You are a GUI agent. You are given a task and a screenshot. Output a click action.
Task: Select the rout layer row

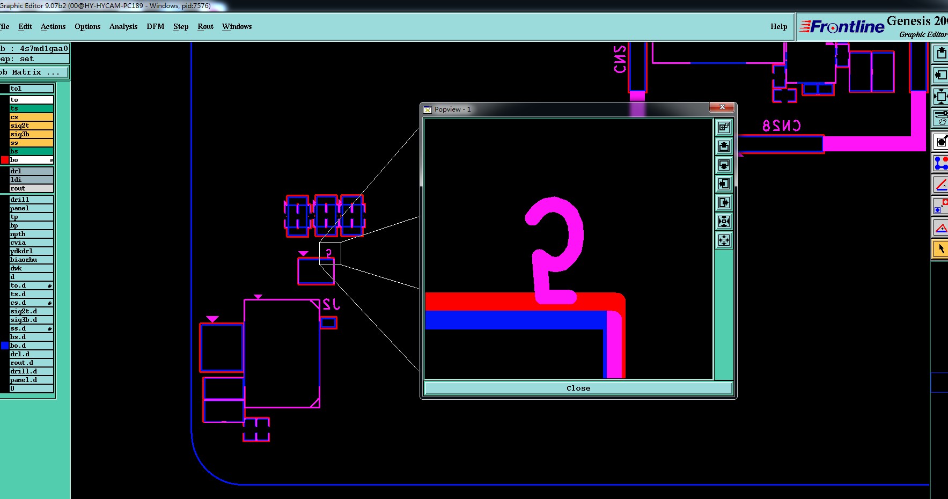pyautogui.click(x=32, y=188)
